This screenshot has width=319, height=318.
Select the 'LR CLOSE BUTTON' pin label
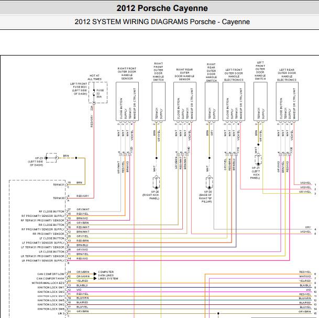51,251
